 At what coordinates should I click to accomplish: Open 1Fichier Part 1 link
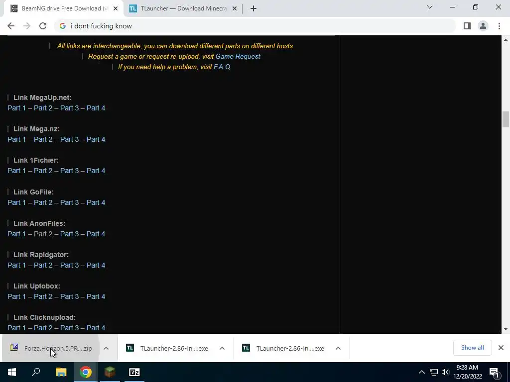coord(16,171)
